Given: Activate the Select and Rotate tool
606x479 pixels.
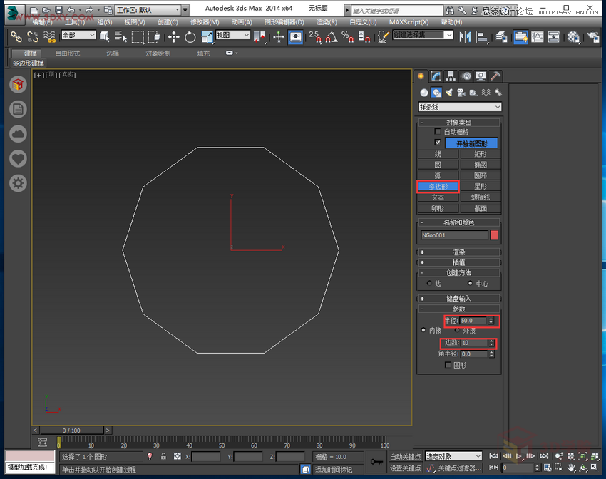Looking at the screenshot, I should (191, 36).
